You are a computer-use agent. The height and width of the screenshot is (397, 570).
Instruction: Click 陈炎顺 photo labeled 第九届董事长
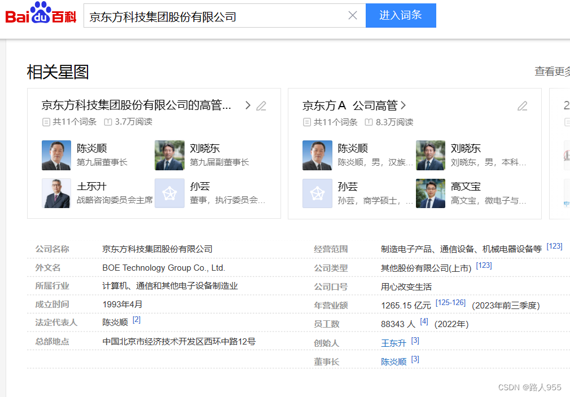click(56, 155)
